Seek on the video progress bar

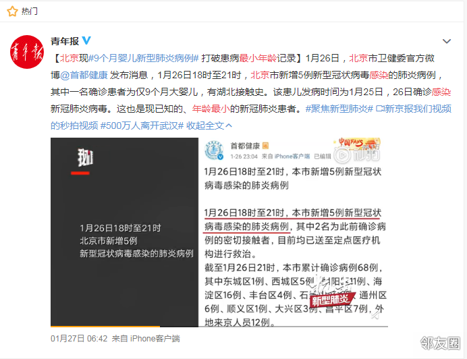pyautogui.click(x=219, y=327)
